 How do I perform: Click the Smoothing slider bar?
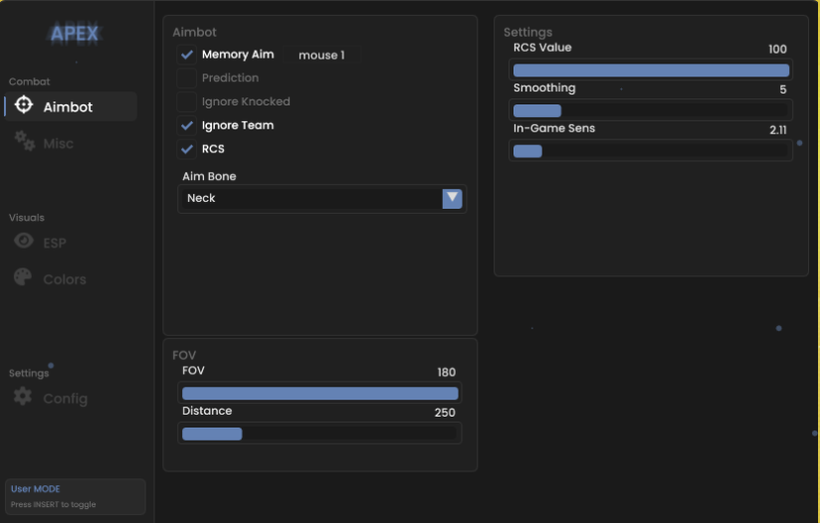[651, 110]
